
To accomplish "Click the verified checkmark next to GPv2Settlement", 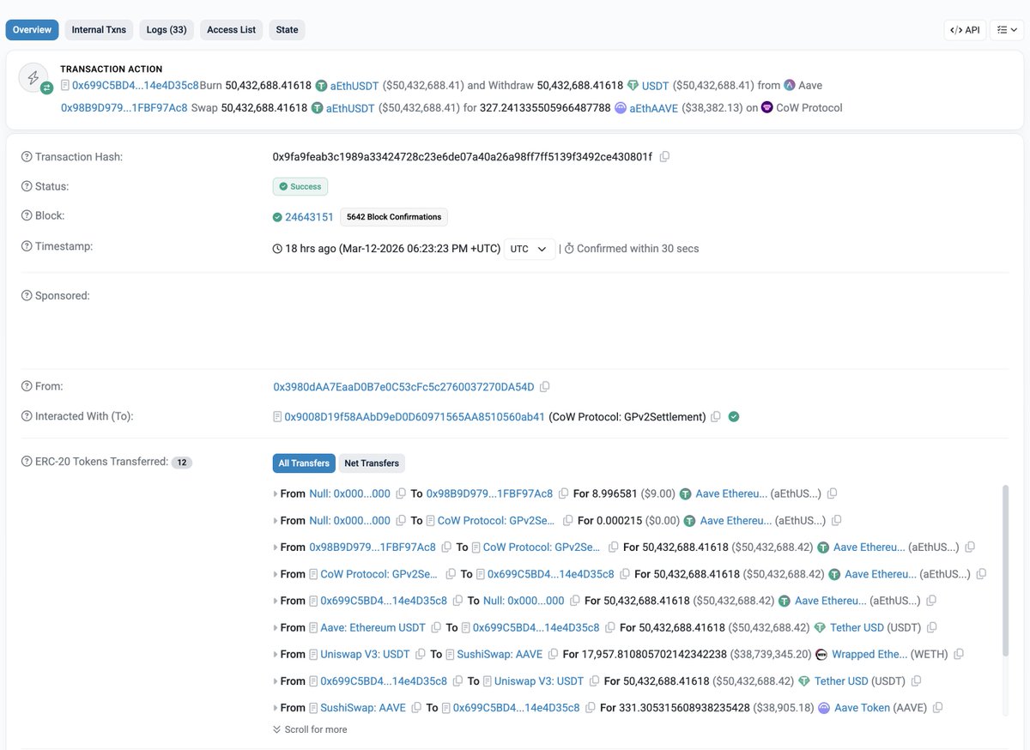I will 735,416.
